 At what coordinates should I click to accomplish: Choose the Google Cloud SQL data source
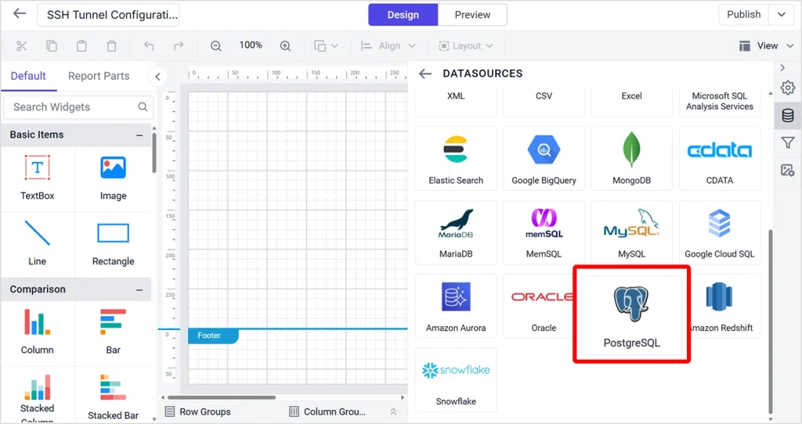720,232
